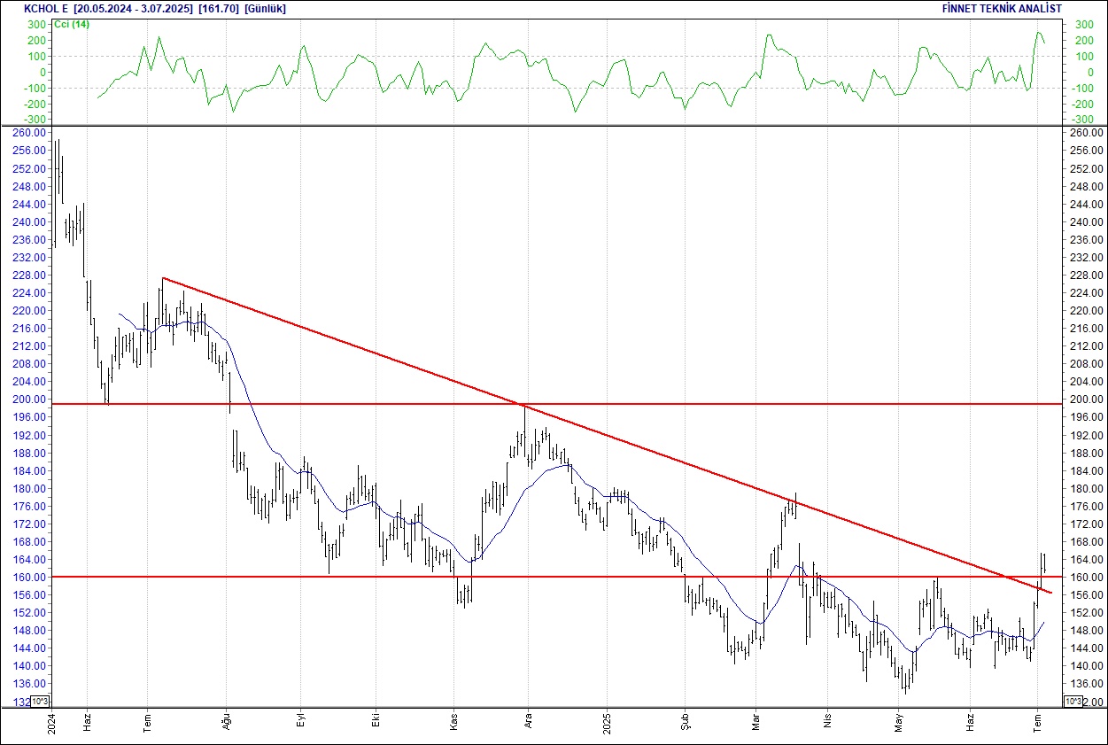Viewport: 1108px width, 745px height.
Task: Click 260.00 on the left price axis
Action: 31,133
